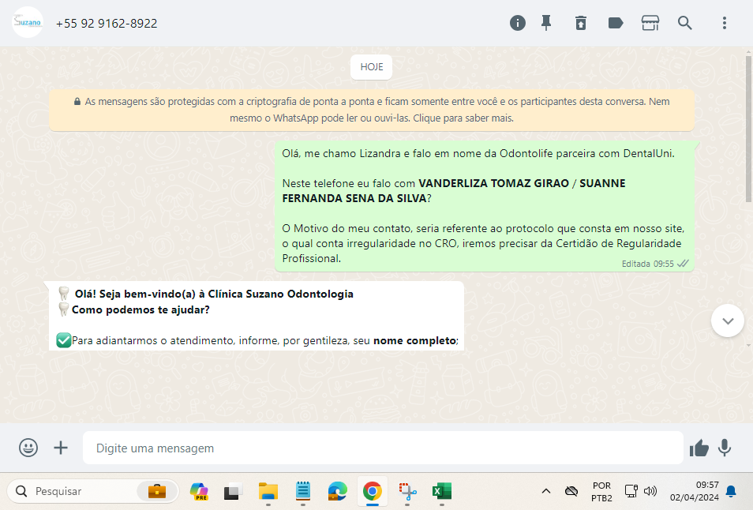
Task: Open Task View on the taskbar
Action: [234, 491]
